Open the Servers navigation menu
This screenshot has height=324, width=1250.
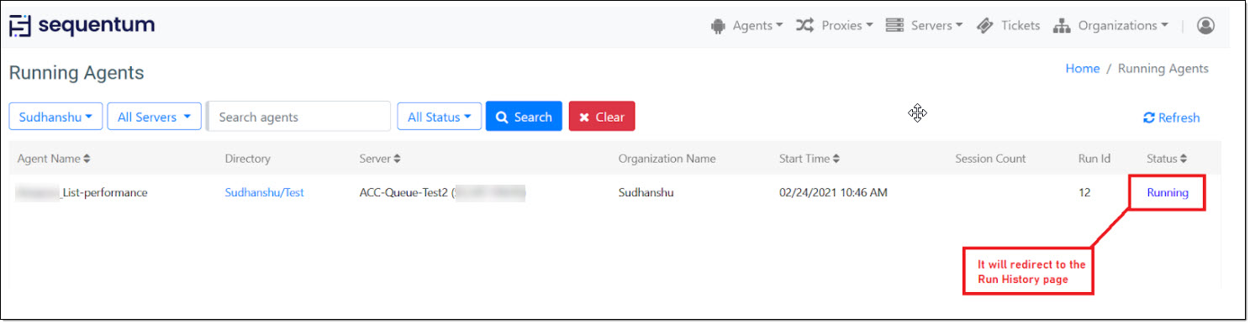click(x=925, y=26)
